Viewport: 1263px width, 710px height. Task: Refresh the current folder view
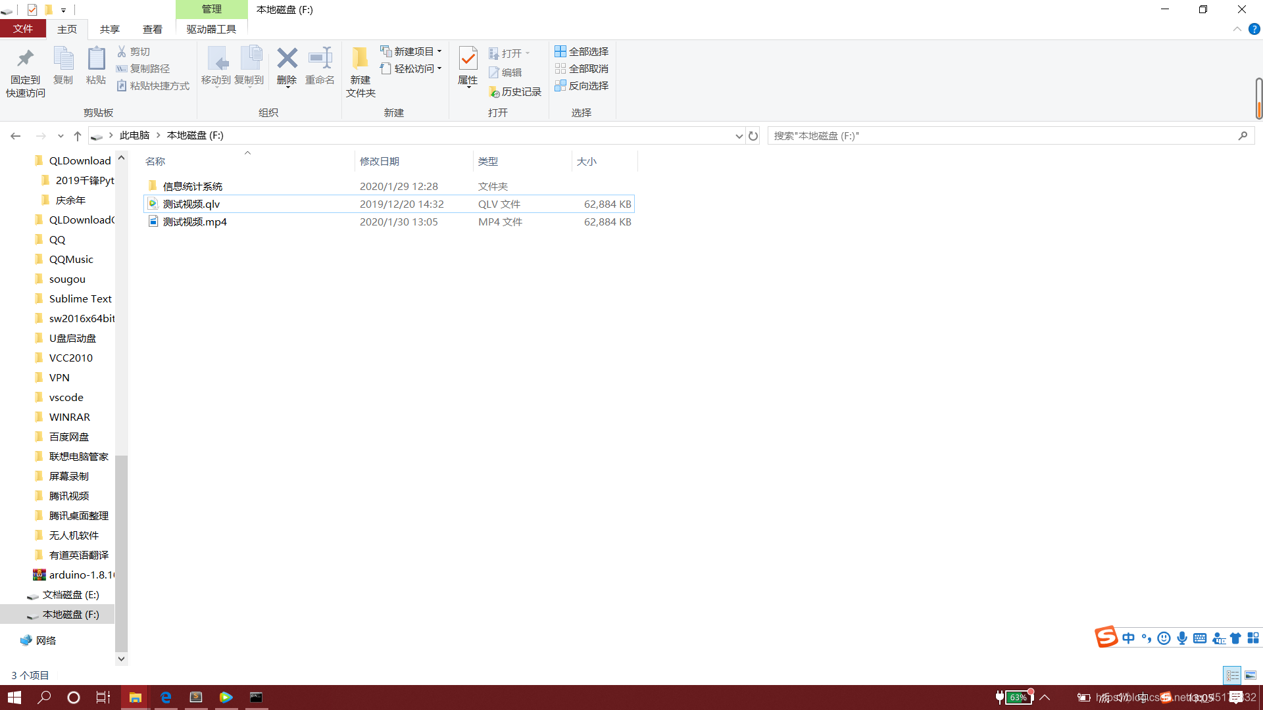click(x=753, y=135)
